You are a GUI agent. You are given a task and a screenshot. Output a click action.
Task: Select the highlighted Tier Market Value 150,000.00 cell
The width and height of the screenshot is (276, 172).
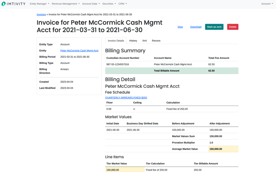pyautogui.click(x=125, y=170)
